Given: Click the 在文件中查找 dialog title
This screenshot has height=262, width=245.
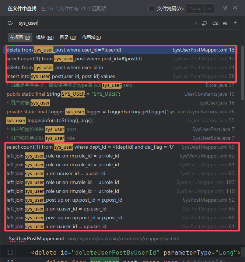Looking at the screenshot, I should (x=22, y=8).
